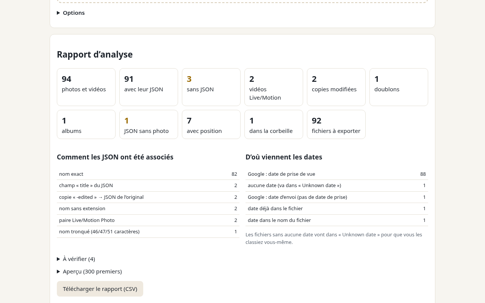This screenshot has height=303, width=485.
Task: Click the "dans la corbeille" card
Action: pyautogui.click(x=274, y=125)
